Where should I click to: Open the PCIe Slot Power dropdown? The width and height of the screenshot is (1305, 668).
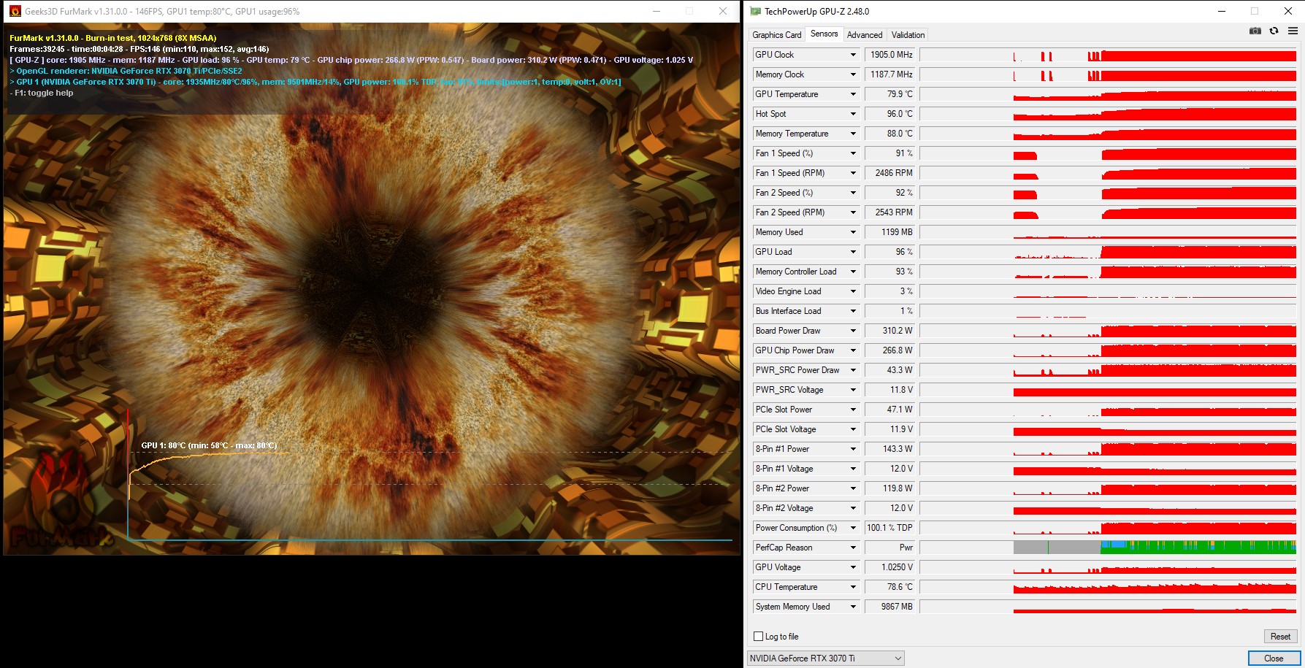[853, 410]
